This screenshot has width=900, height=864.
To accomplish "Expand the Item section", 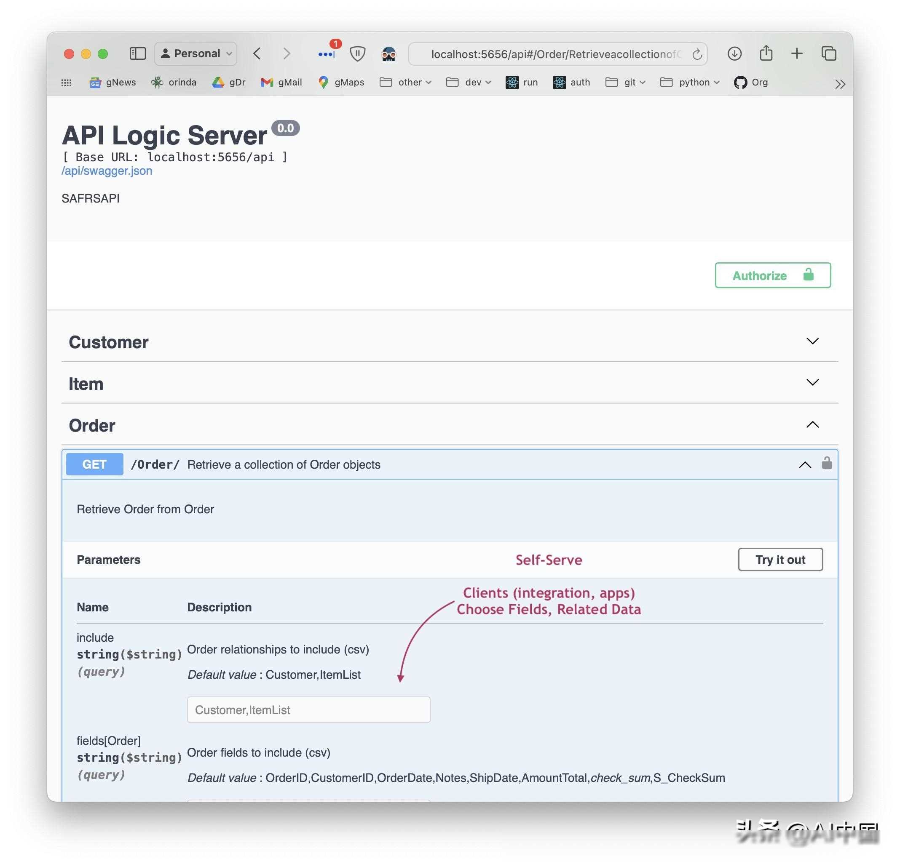I will coord(450,383).
